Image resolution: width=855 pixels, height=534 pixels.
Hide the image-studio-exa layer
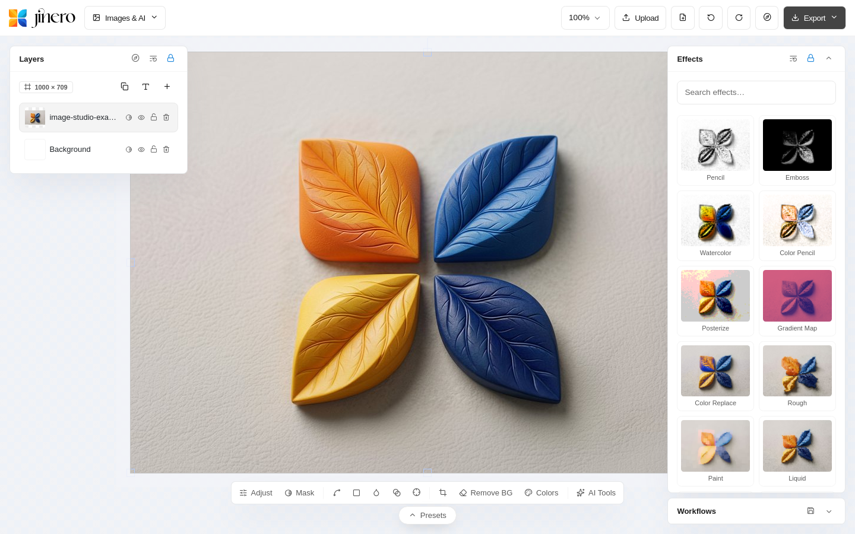[x=141, y=117]
